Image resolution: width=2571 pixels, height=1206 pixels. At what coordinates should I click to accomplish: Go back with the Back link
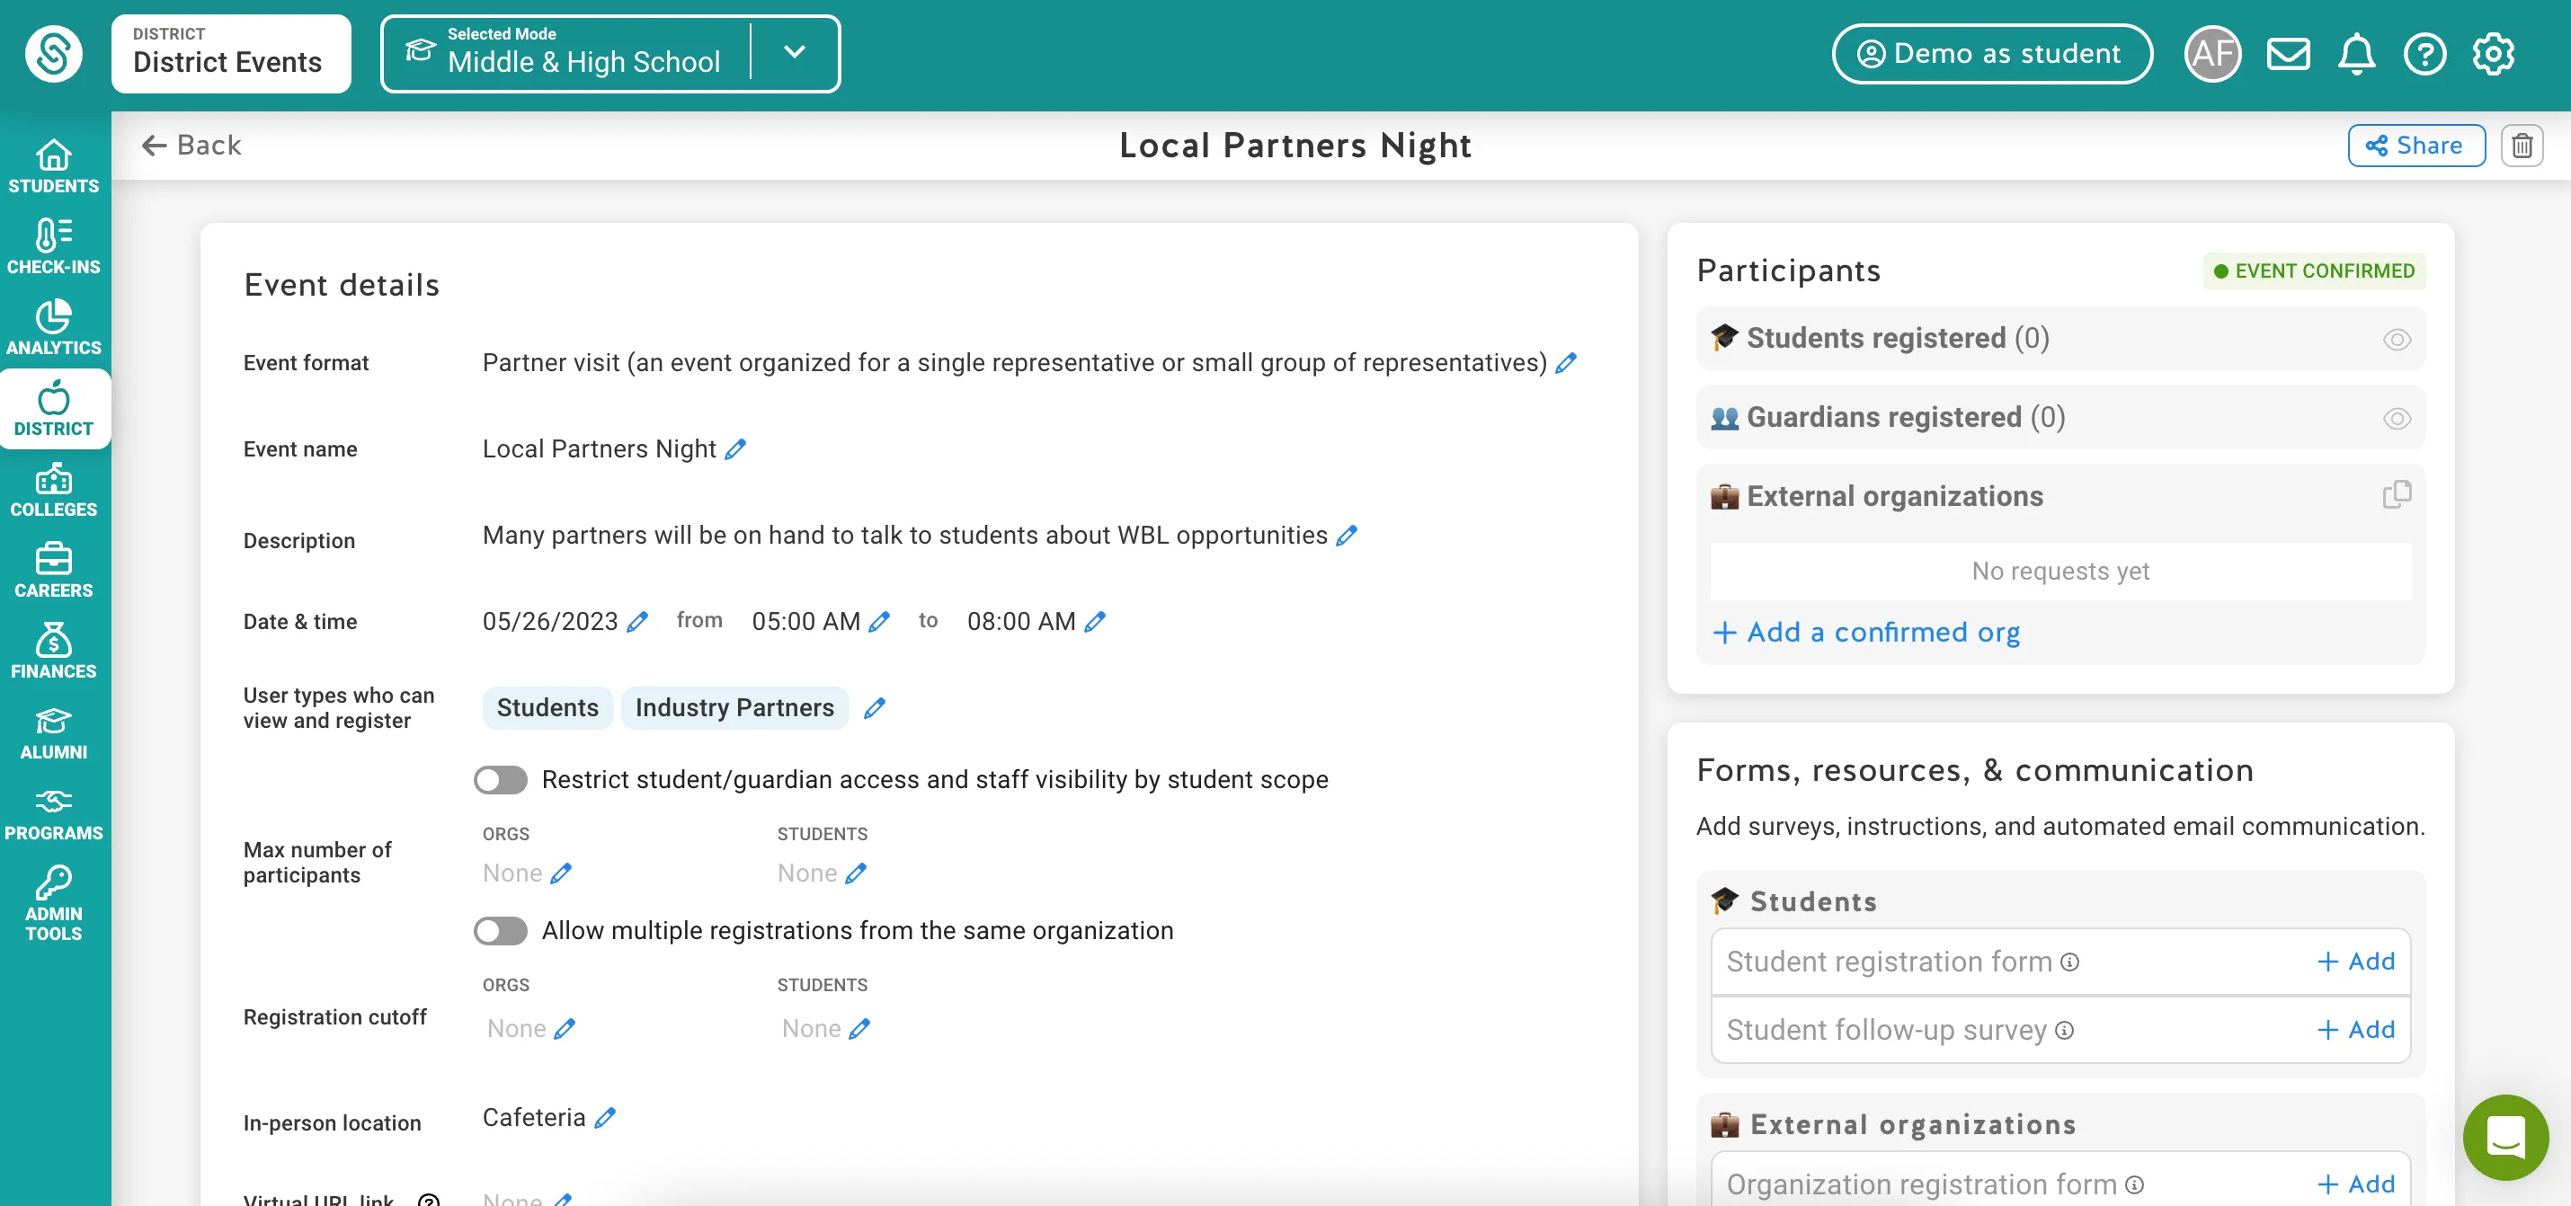point(191,146)
